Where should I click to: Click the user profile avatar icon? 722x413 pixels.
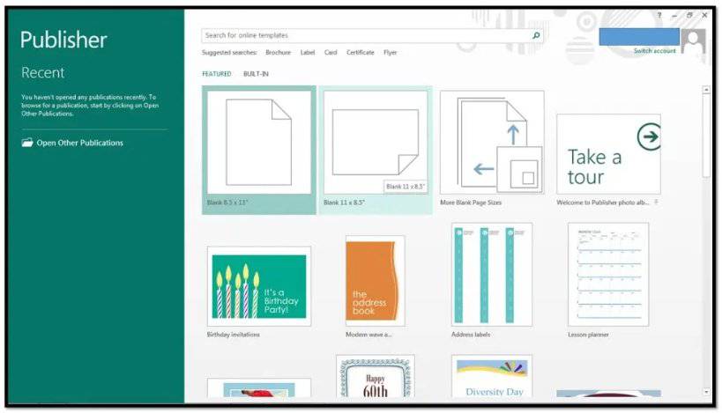694,41
